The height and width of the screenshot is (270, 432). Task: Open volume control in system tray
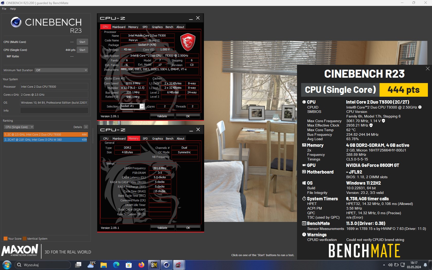coord(390,265)
